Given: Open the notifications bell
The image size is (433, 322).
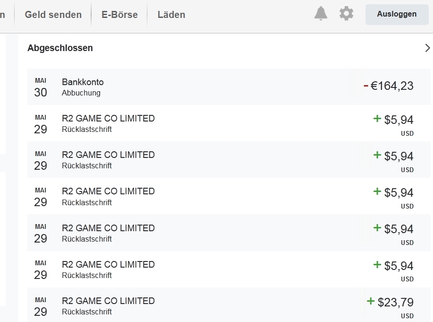Looking at the screenshot, I should pos(321,14).
